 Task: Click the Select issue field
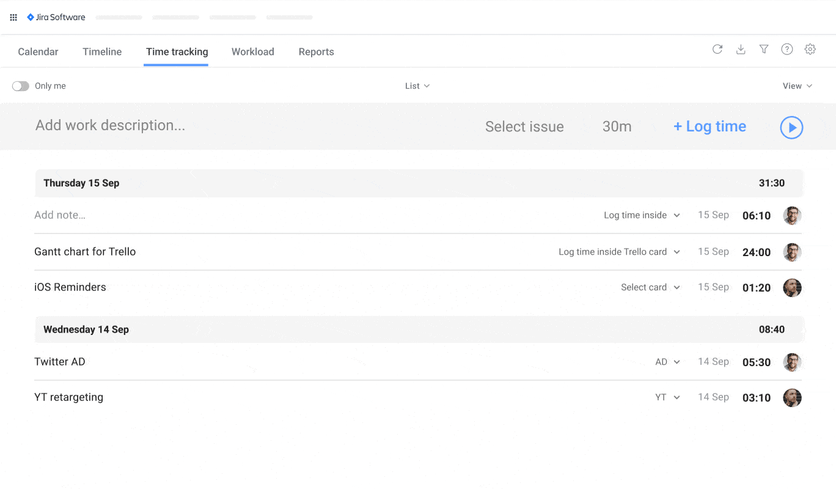[x=524, y=127]
